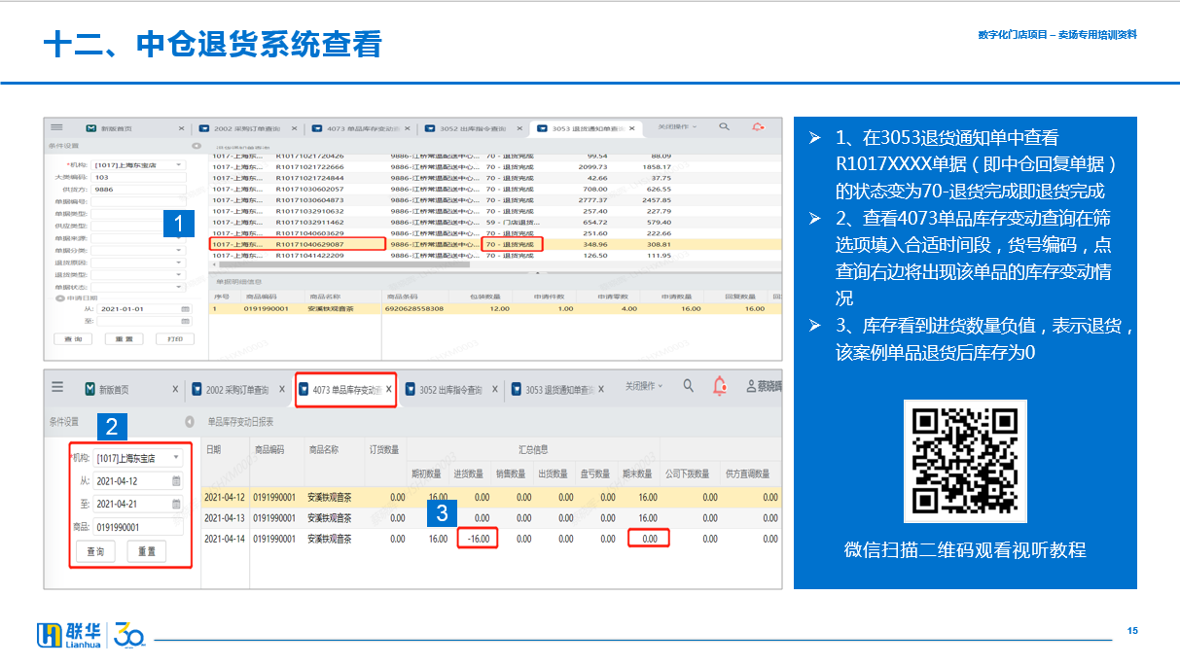The width and height of the screenshot is (1180, 666).
Task: Open notification bell in 4073 stock-change window
Action: pos(720,386)
